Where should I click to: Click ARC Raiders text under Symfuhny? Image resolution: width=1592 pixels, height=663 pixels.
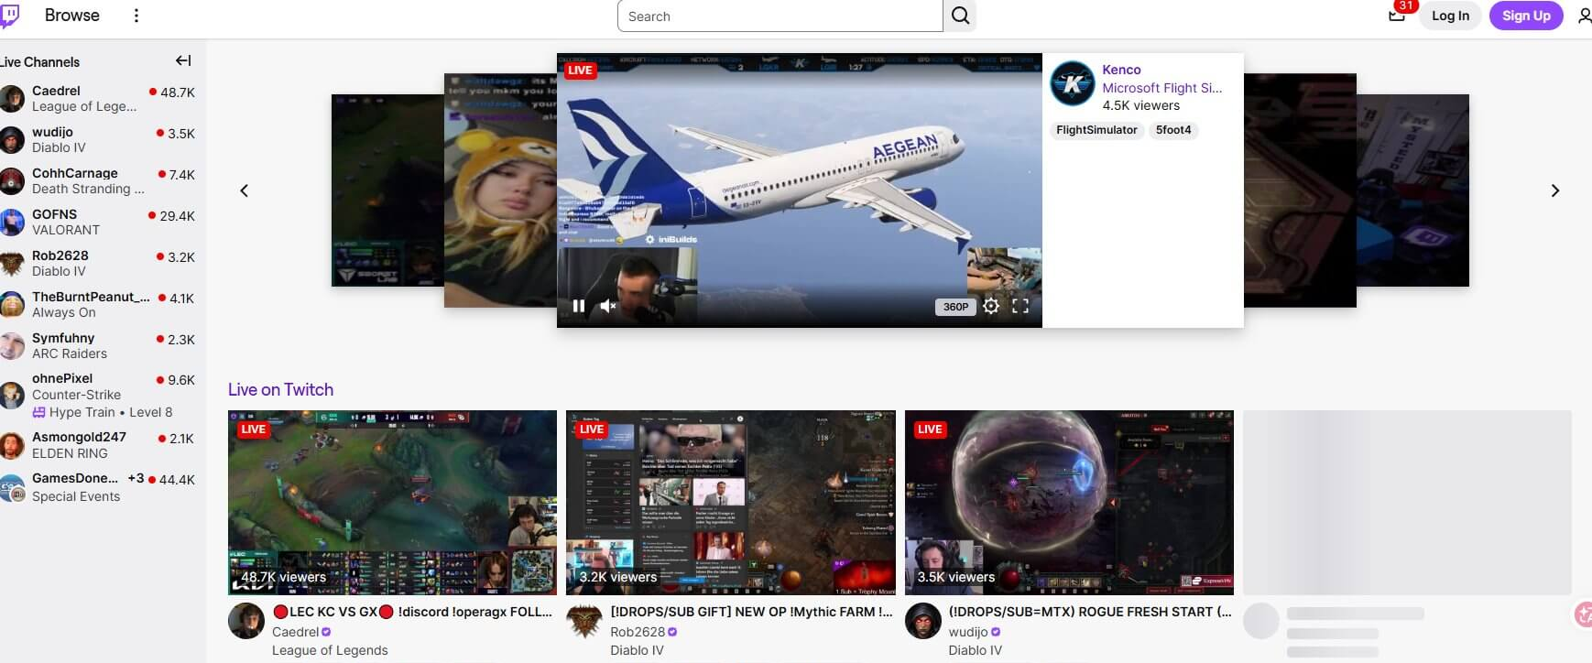click(70, 353)
